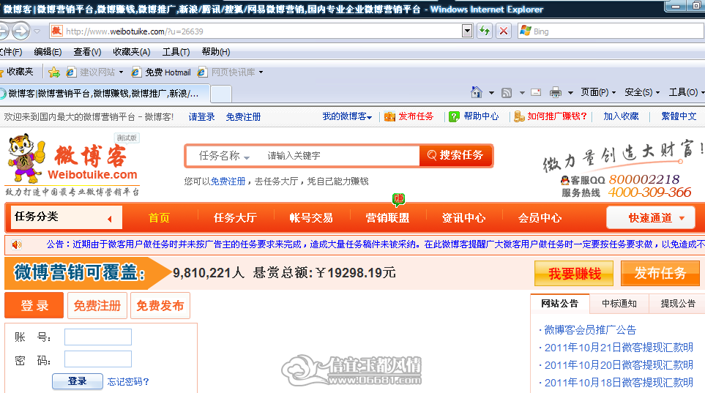Open the 编辑(E) menu
Screen dimensions: 705x393
tap(48, 52)
